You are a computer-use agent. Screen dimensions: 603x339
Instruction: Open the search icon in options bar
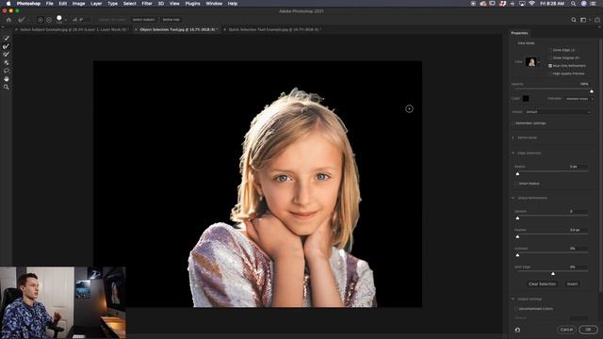[x=574, y=20]
